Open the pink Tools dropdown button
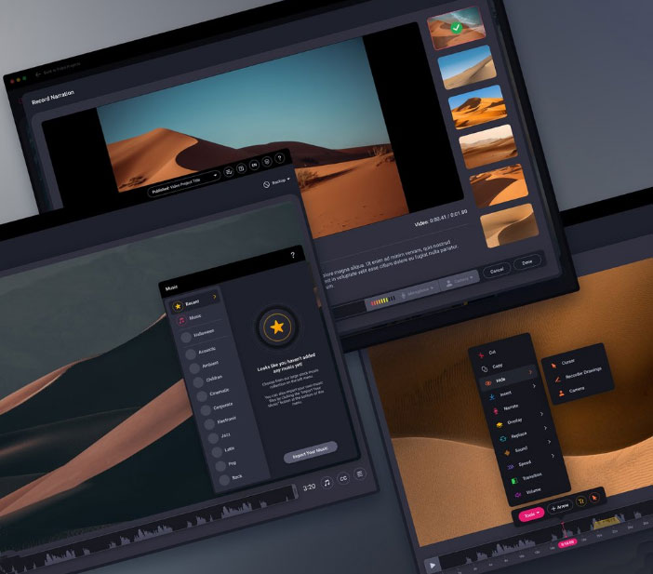 pos(531,514)
